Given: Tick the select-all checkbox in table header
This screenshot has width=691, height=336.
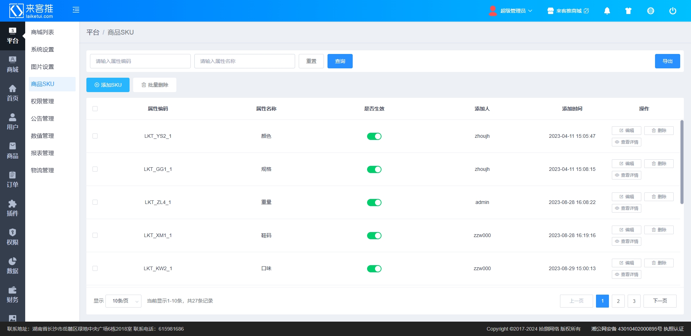Looking at the screenshot, I should [x=95, y=109].
